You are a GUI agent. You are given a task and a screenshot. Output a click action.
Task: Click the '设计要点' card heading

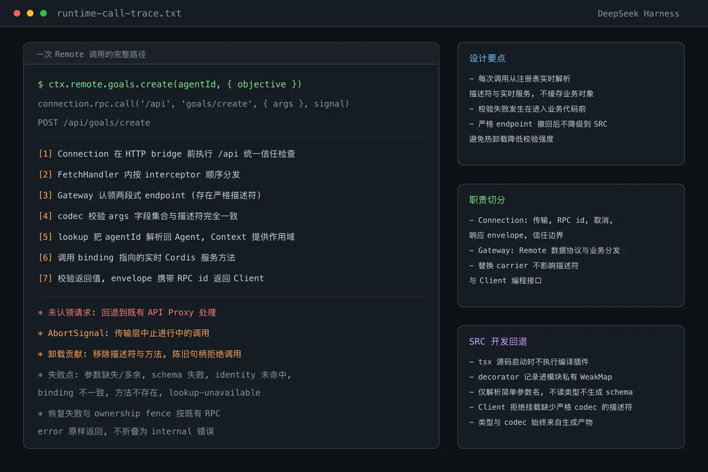click(487, 58)
